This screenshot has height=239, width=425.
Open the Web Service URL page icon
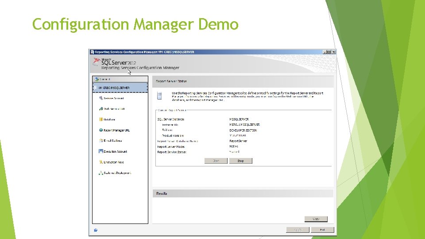coord(101,109)
